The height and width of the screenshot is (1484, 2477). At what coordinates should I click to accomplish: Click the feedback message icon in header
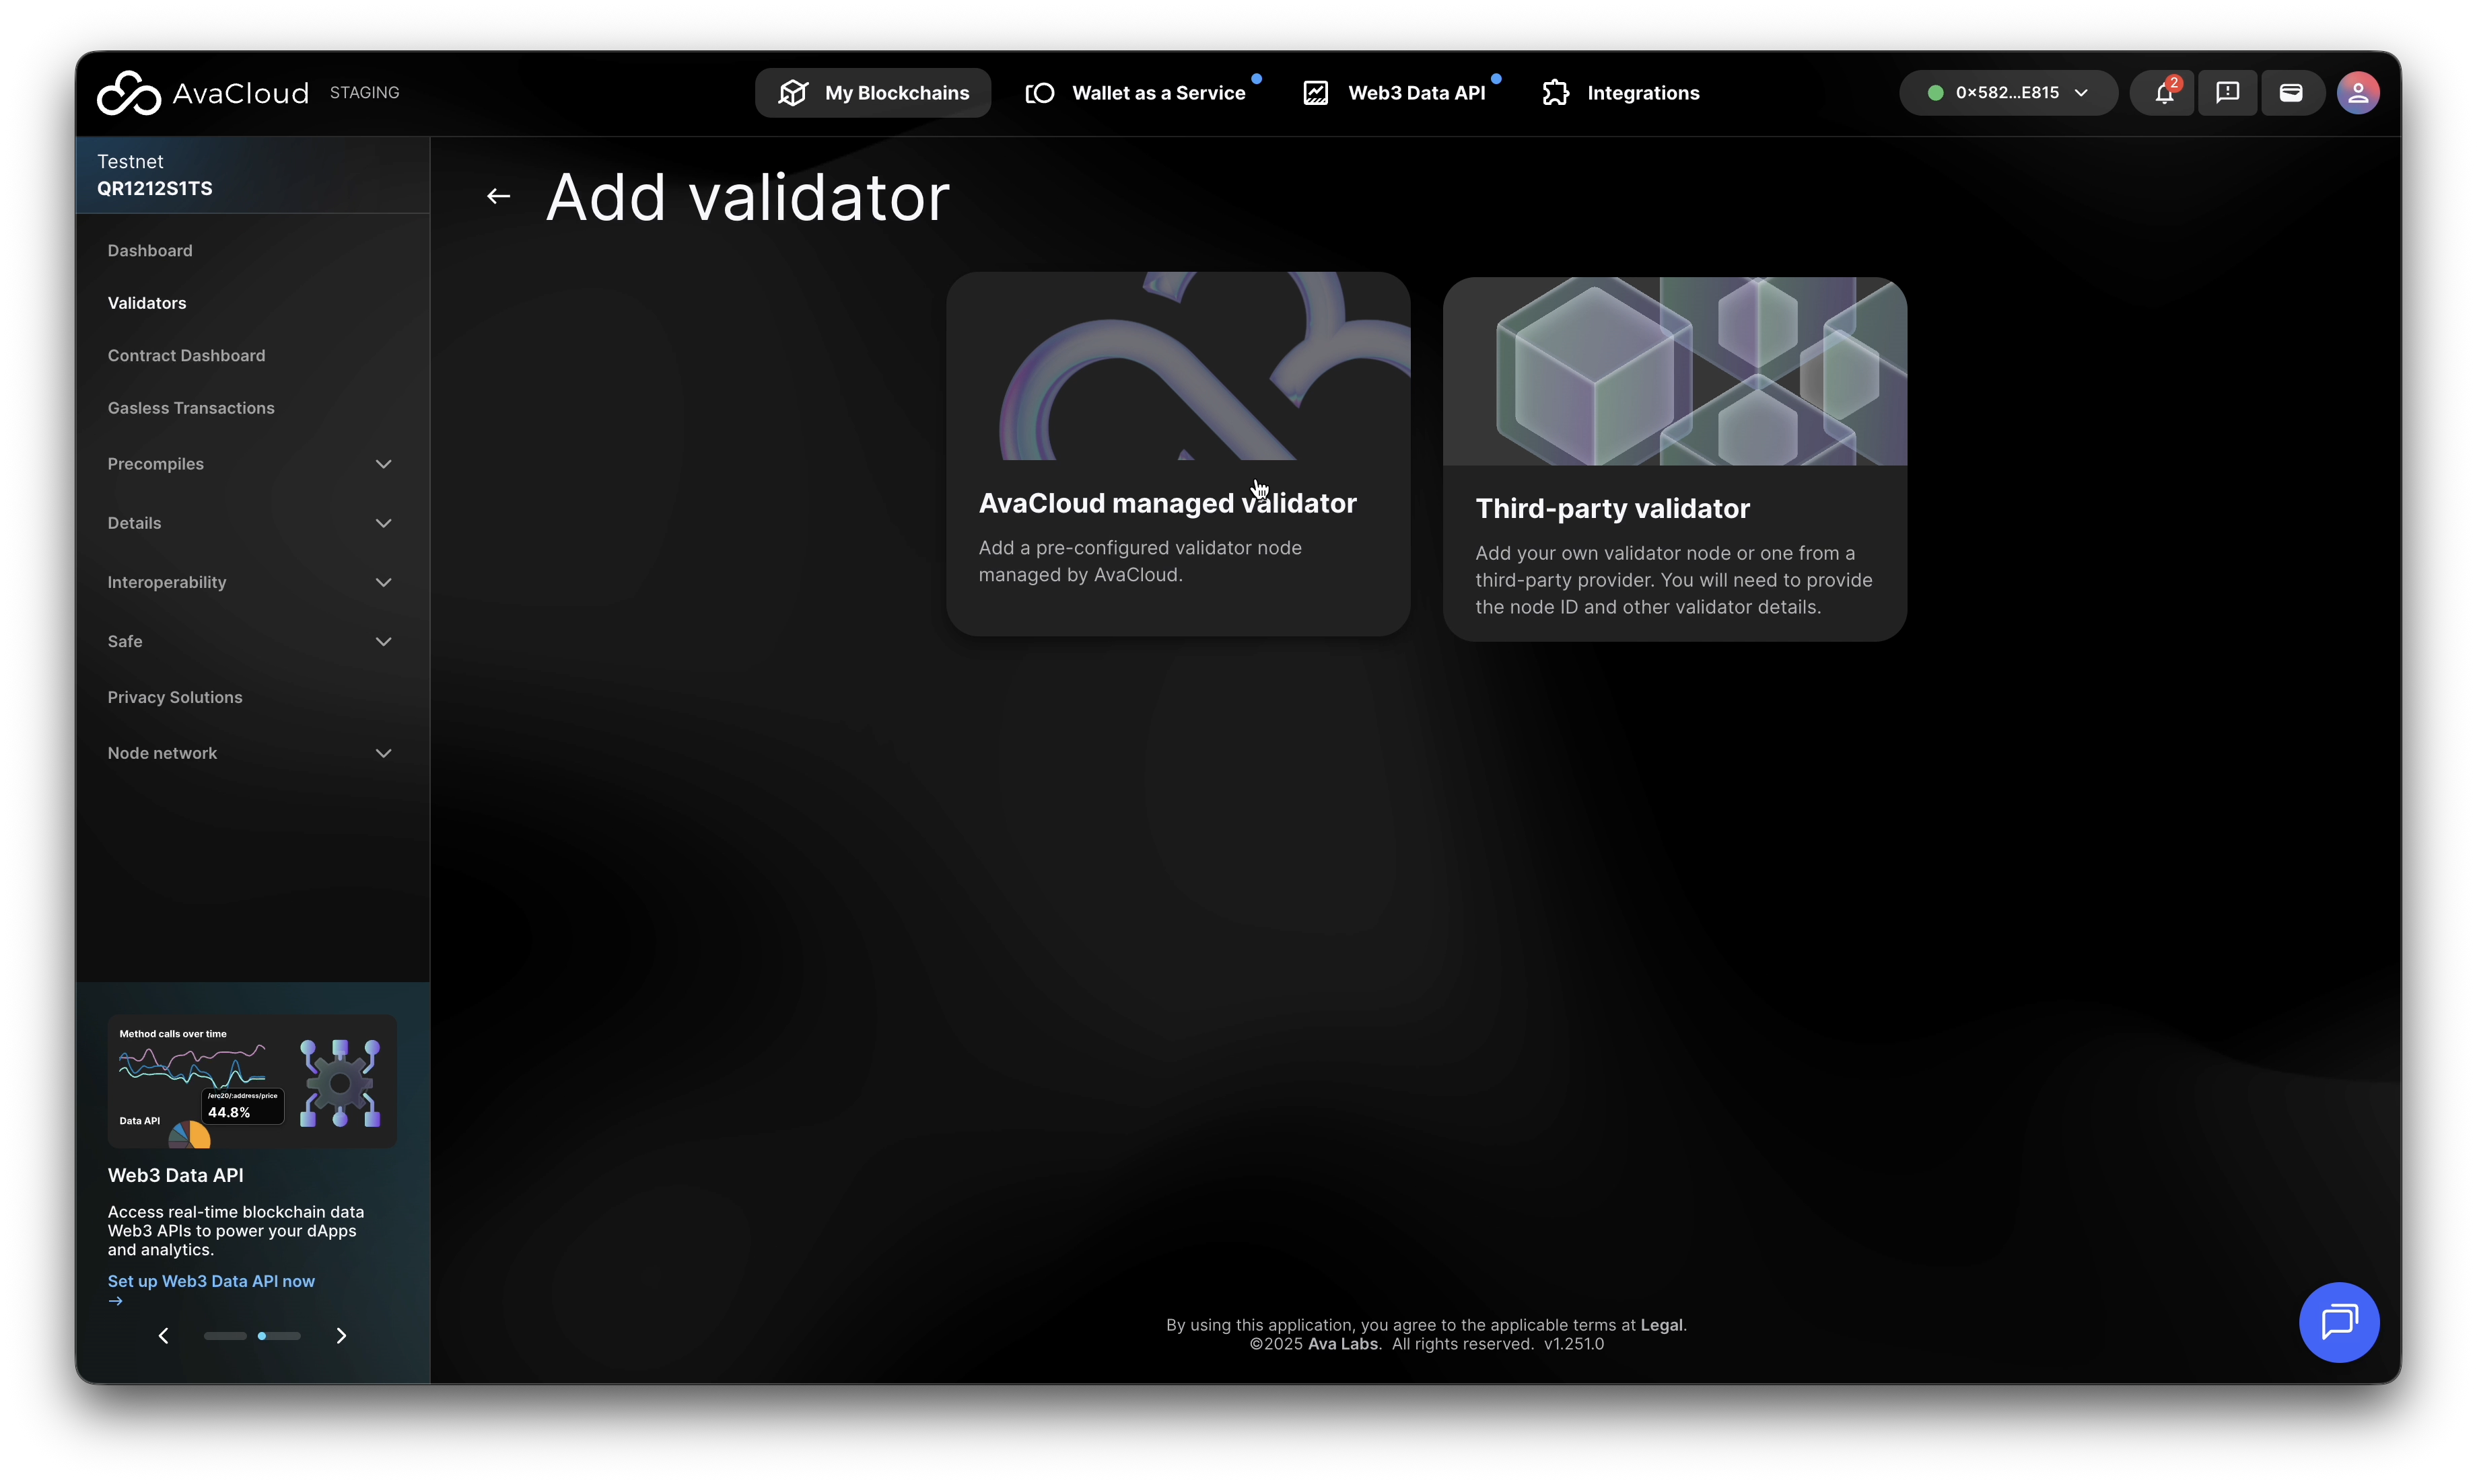pos(2227,93)
